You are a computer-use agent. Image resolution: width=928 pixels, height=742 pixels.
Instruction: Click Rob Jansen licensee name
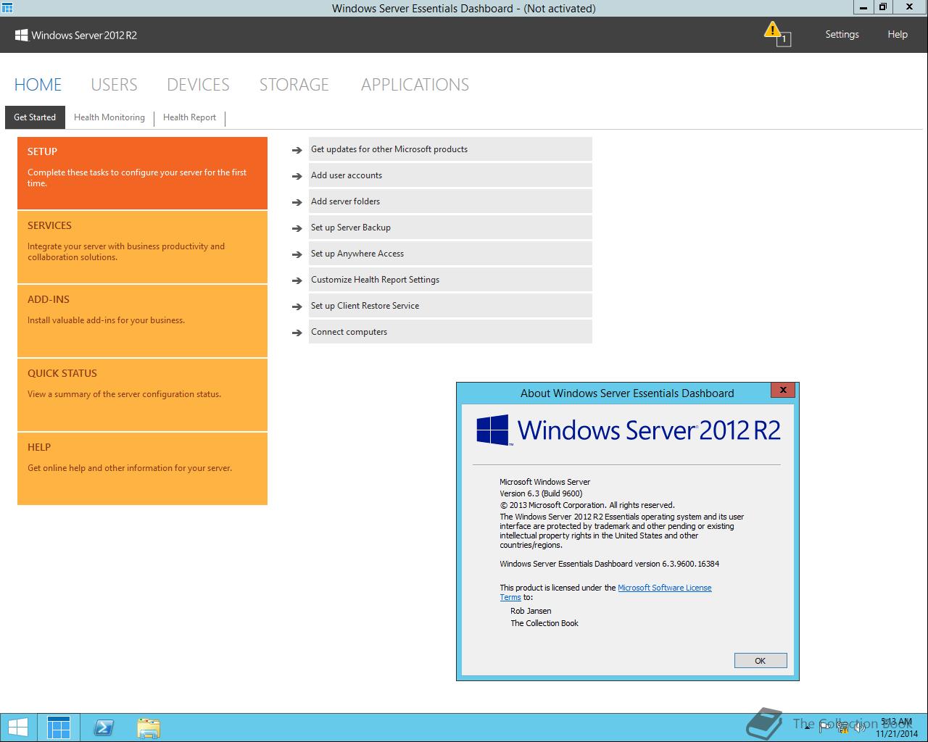click(x=531, y=611)
